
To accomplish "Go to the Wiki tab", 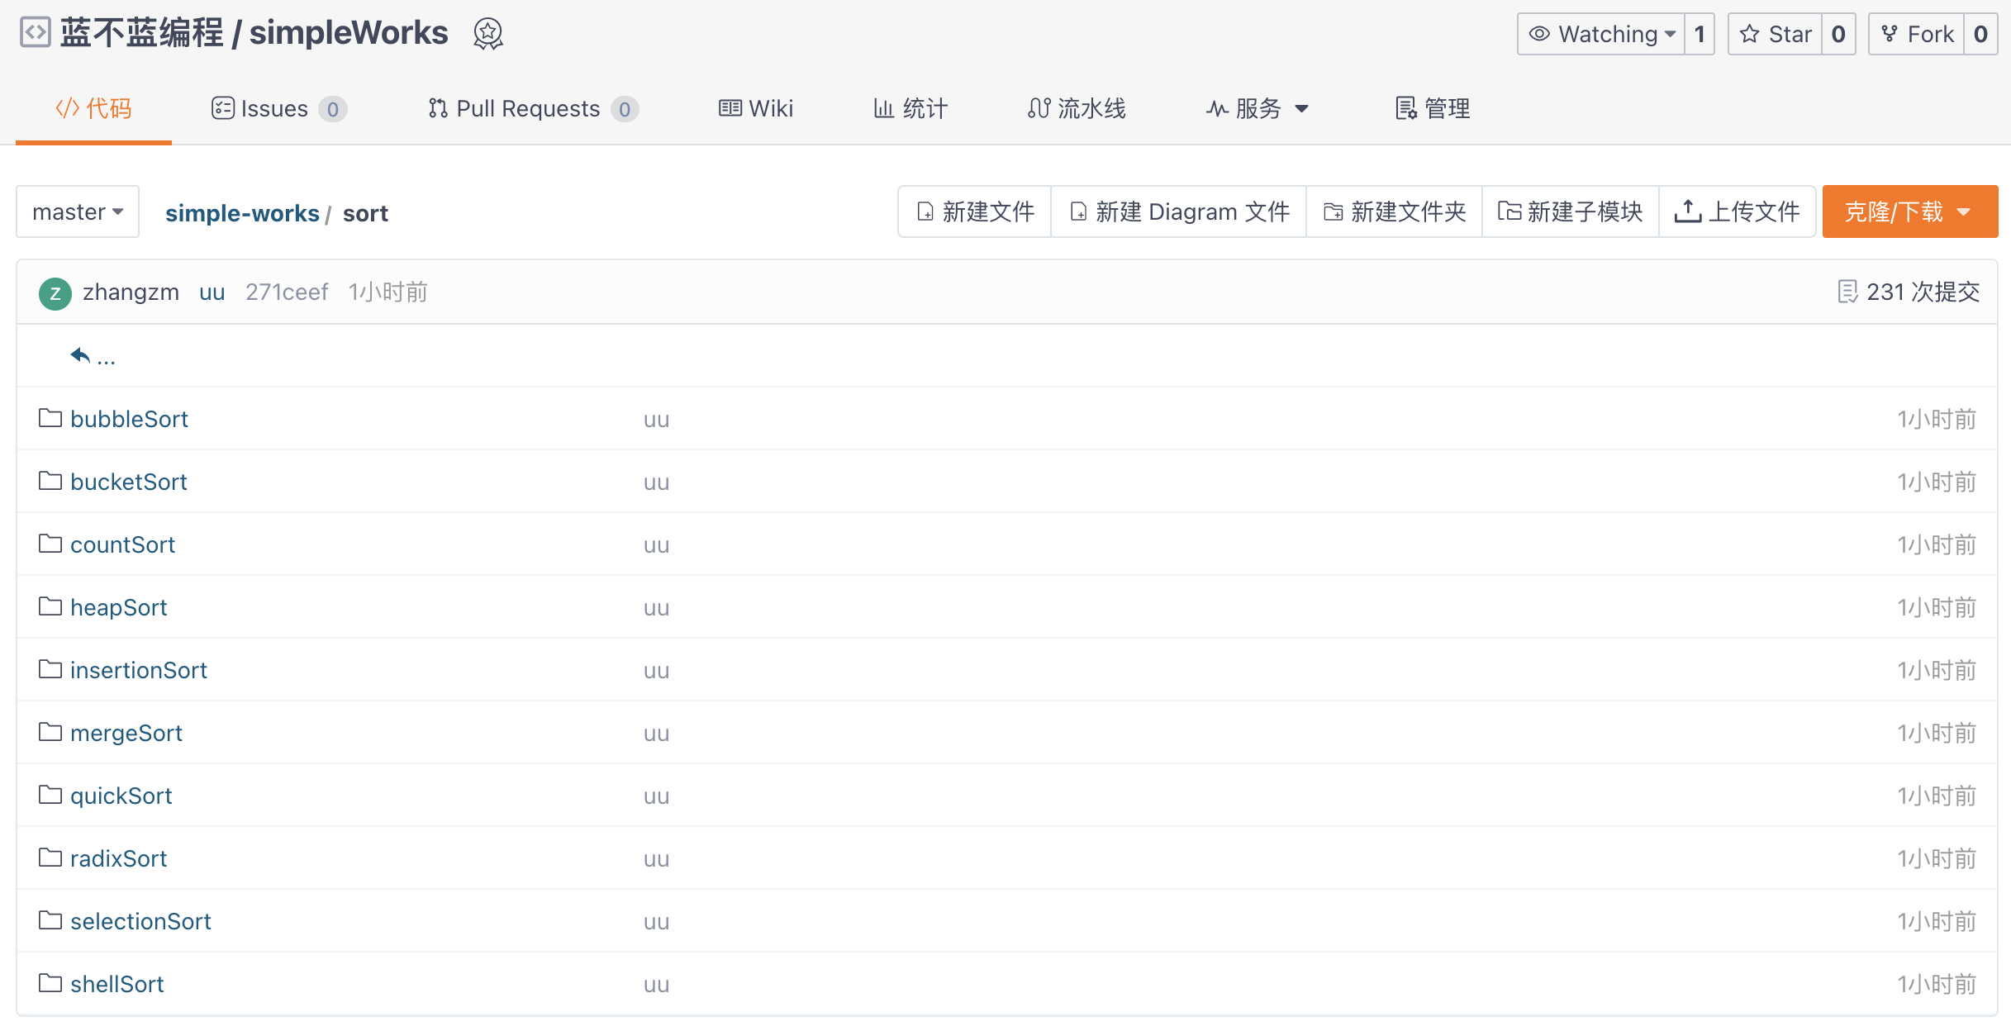I will coord(755,108).
